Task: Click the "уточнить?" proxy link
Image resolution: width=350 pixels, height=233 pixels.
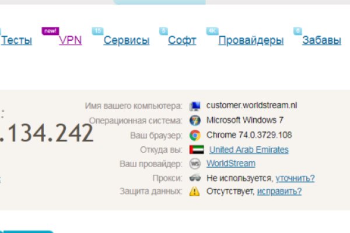Action: [295, 178]
